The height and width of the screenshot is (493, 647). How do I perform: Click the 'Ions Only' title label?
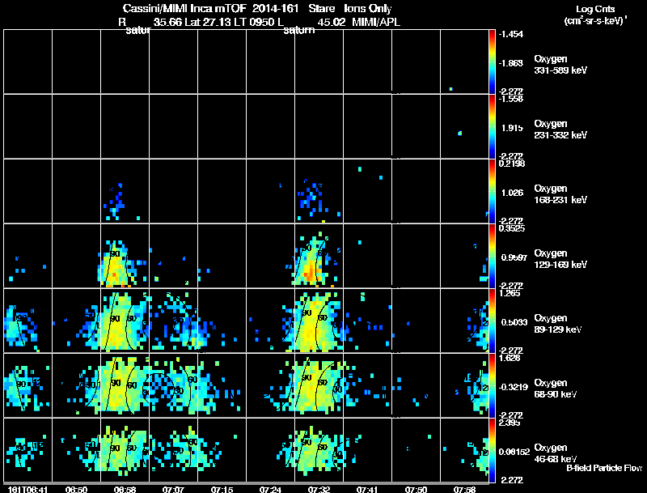pyautogui.click(x=368, y=9)
